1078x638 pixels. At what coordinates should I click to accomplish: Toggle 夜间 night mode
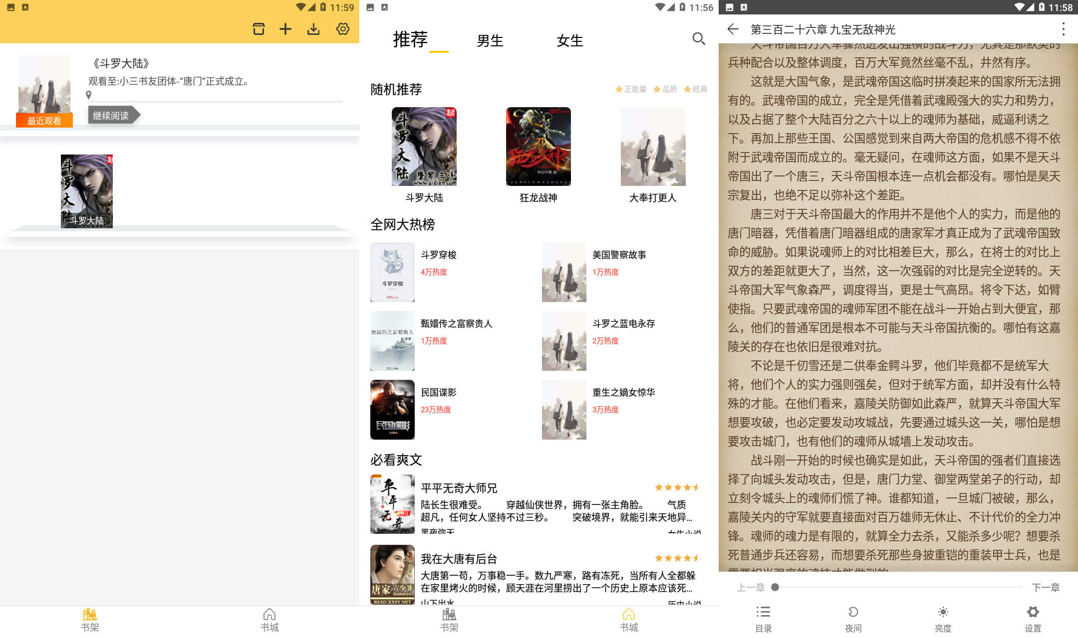(x=853, y=619)
